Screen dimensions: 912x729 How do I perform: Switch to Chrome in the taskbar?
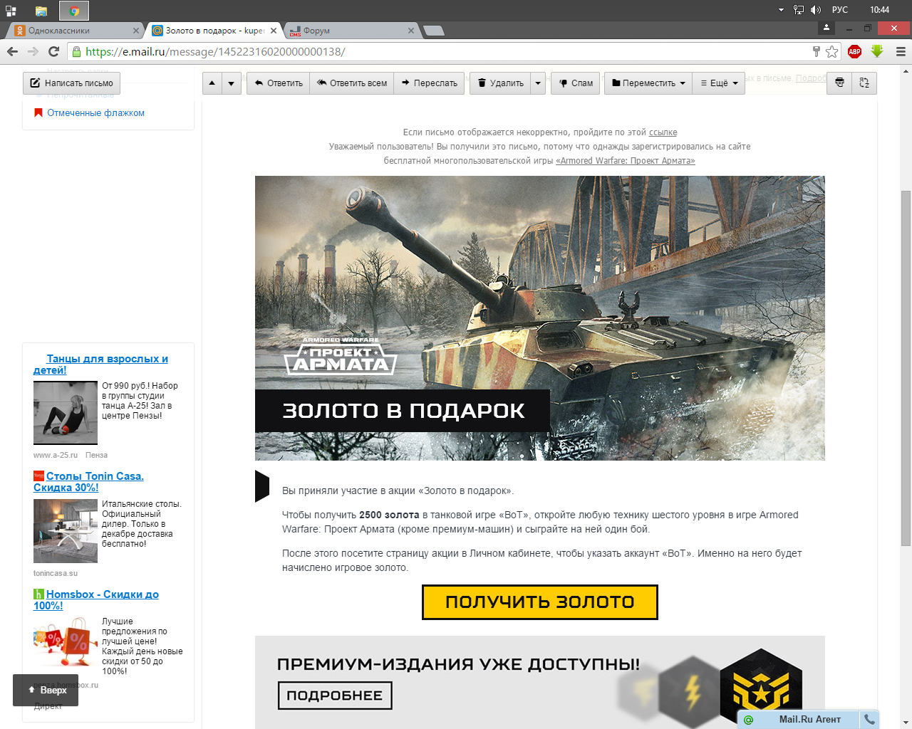coord(74,10)
